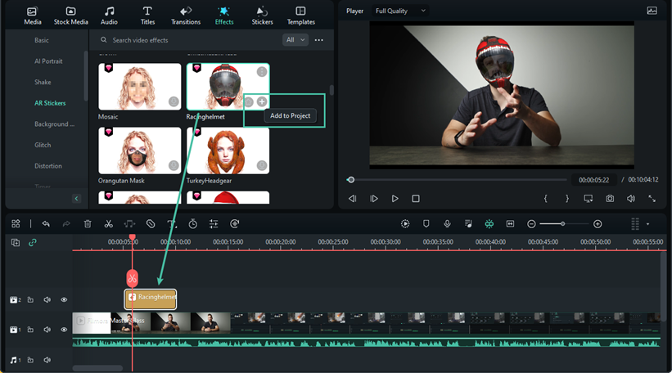This screenshot has width=672, height=373.
Task: Open the Stock Media tab
Action: 70,16
